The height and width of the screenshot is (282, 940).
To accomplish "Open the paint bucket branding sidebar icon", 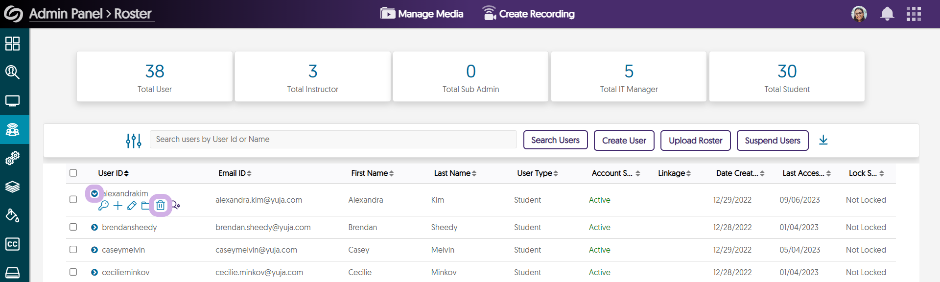I will (x=13, y=215).
